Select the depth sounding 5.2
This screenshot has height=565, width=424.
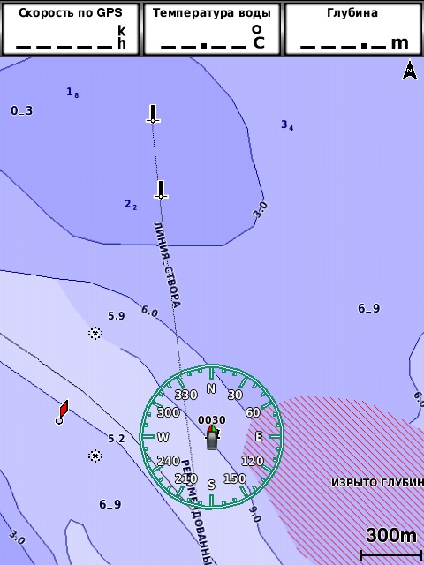(116, 439)
